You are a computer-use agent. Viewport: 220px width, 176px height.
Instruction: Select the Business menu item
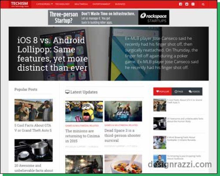(120, 4)
